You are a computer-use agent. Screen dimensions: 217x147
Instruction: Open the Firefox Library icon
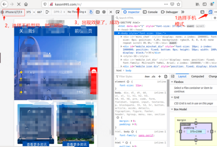pos(198,4)
